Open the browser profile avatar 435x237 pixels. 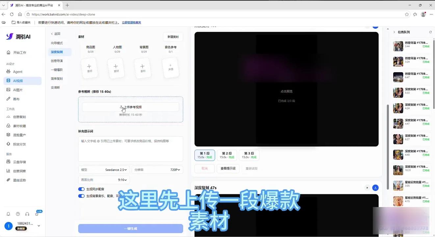click(x=423, y=14)
